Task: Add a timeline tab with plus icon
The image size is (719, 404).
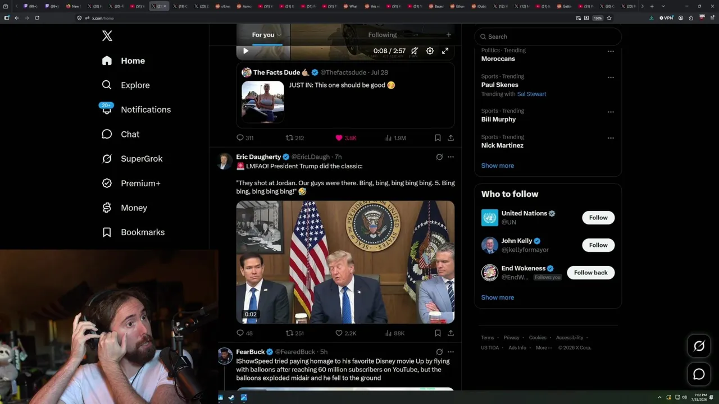Action: point(448,35)
